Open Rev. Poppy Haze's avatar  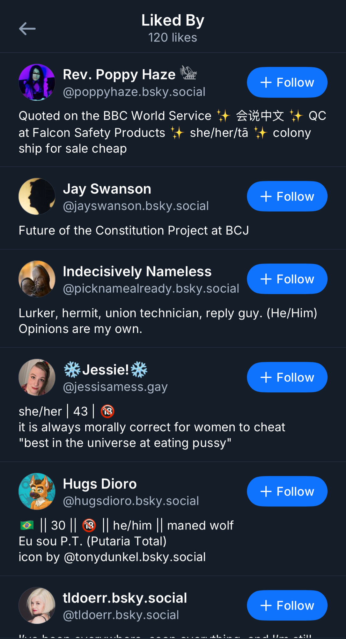point(37,82)
